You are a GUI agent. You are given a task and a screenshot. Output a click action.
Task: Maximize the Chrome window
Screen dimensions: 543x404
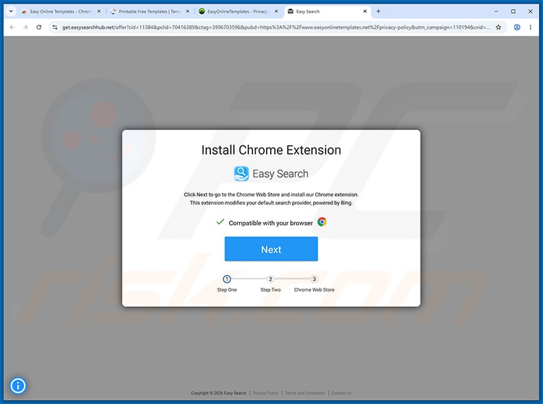click(513, 12)
